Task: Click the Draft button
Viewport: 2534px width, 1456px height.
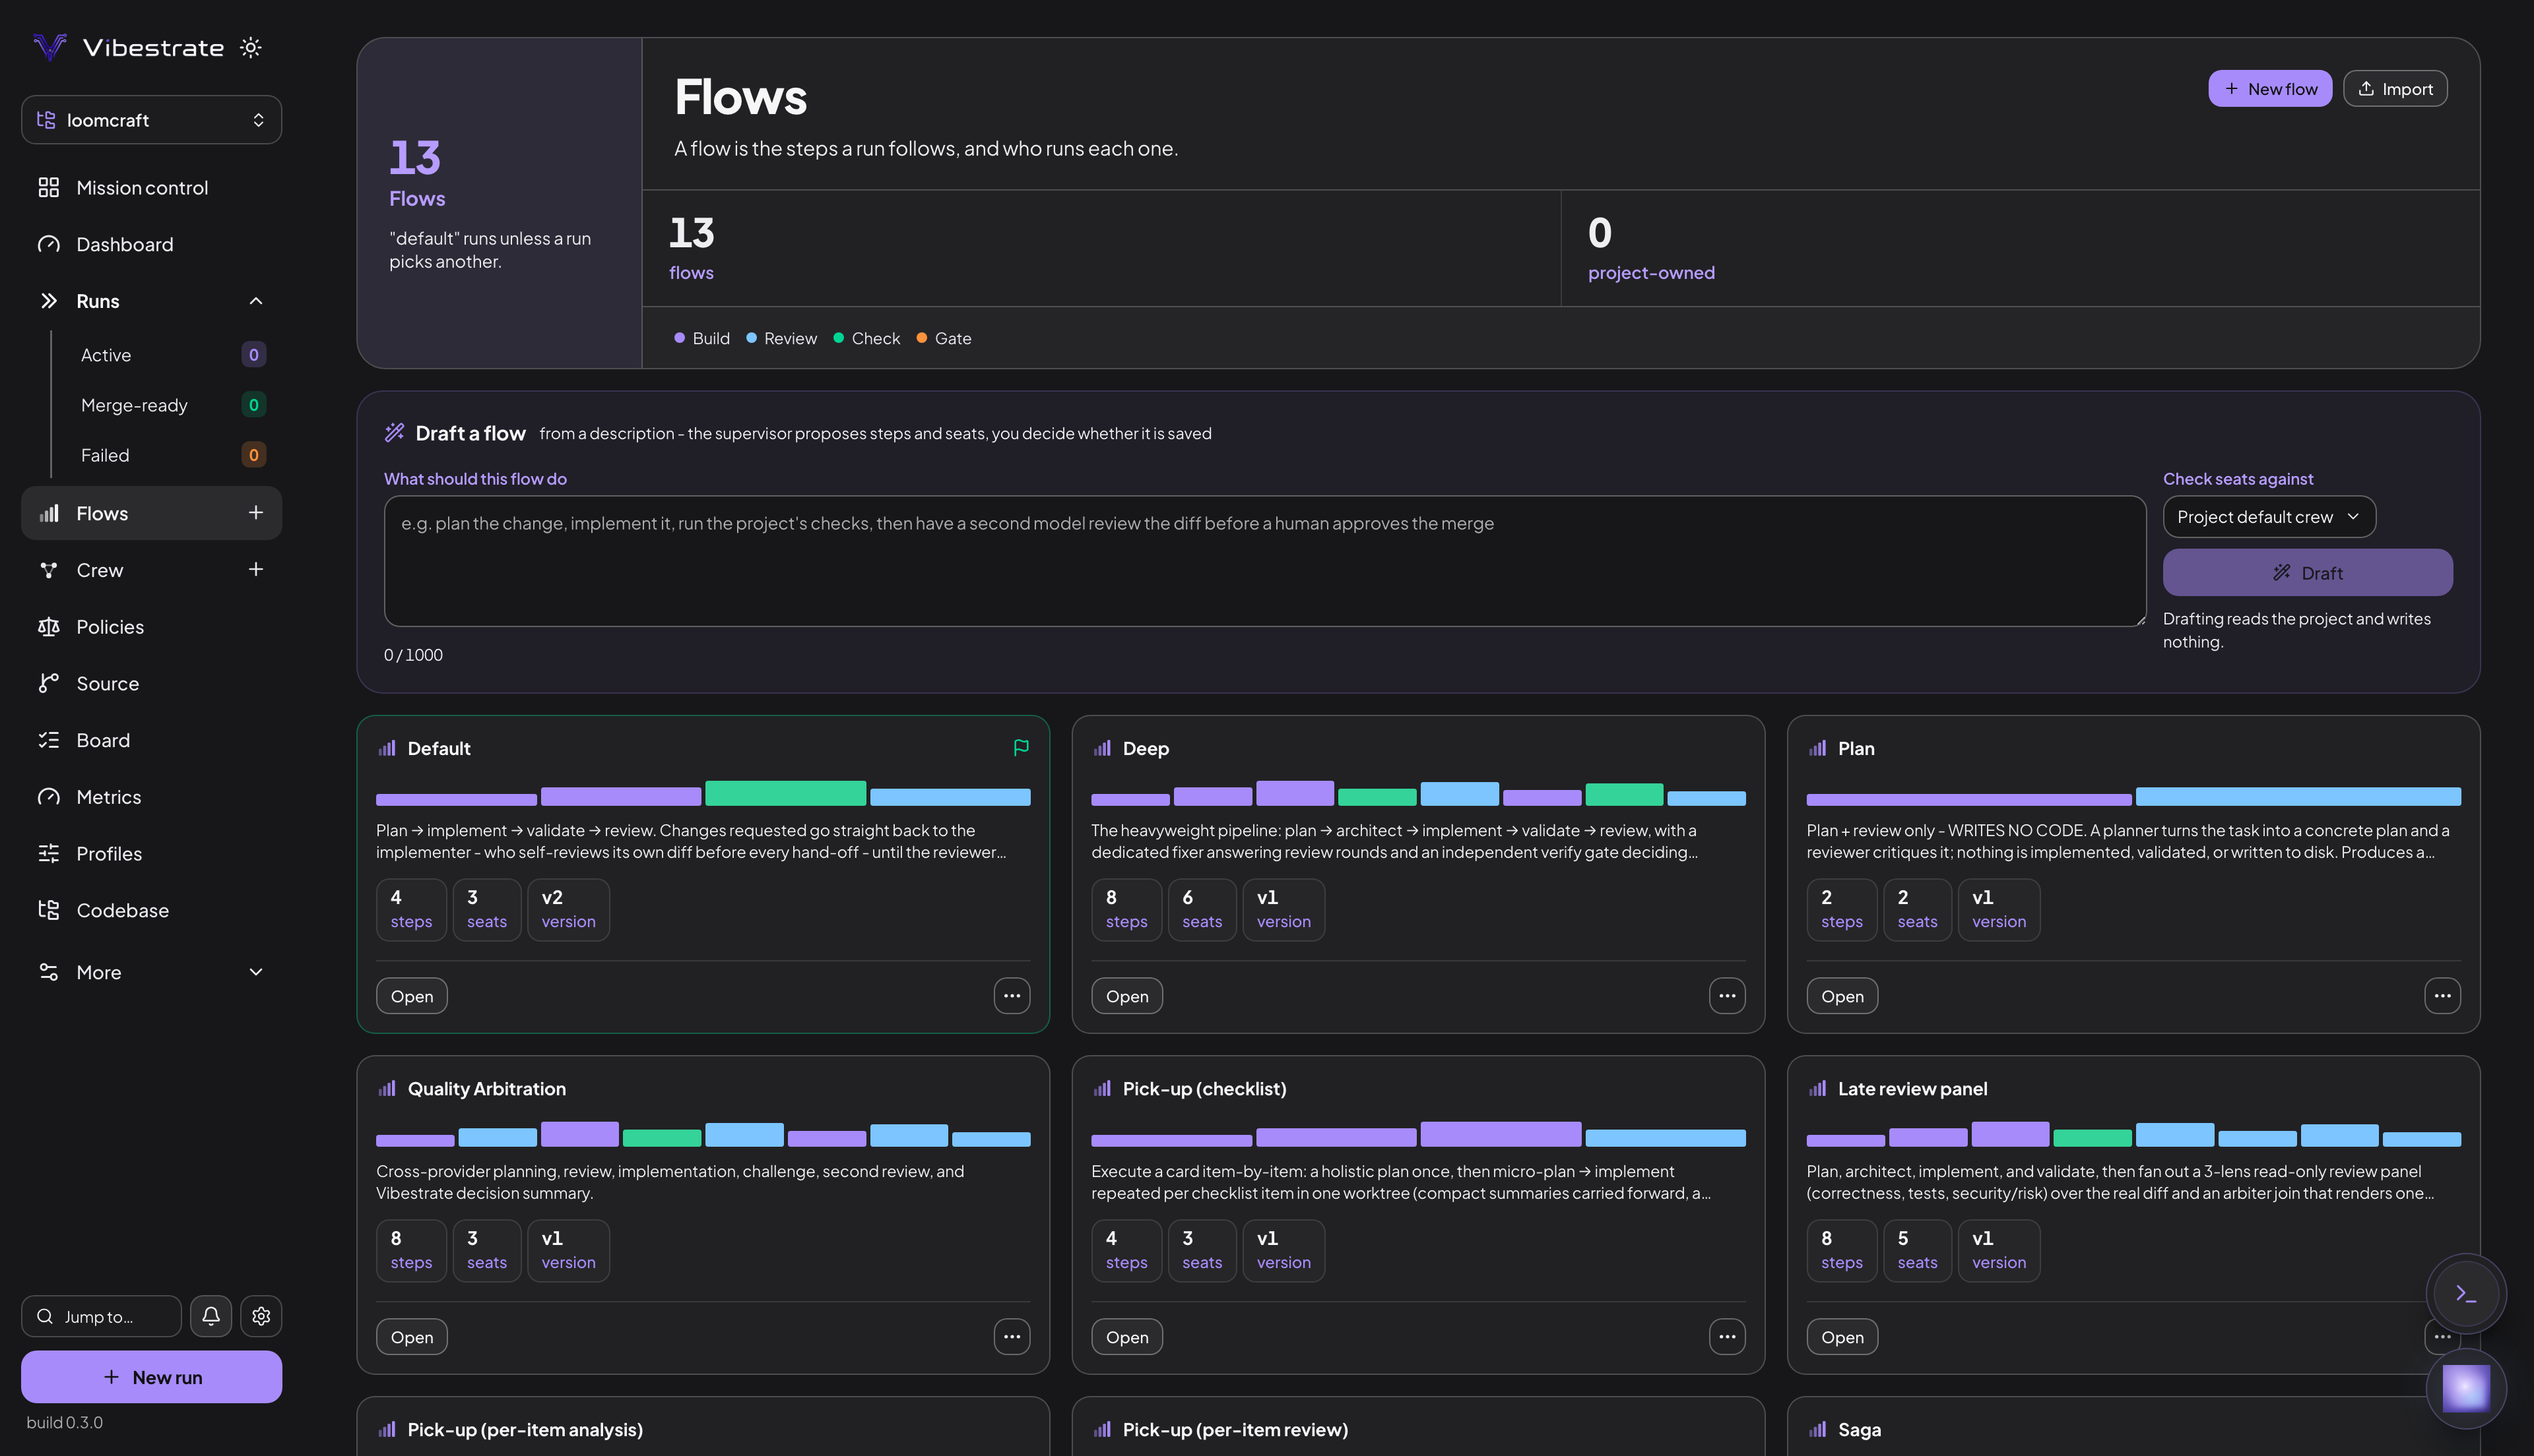Action: (x=2307, y=573)
